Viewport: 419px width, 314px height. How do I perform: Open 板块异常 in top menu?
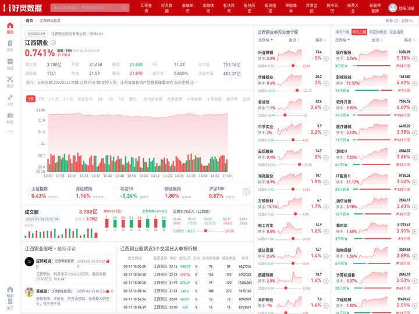(x=229, y=8)
